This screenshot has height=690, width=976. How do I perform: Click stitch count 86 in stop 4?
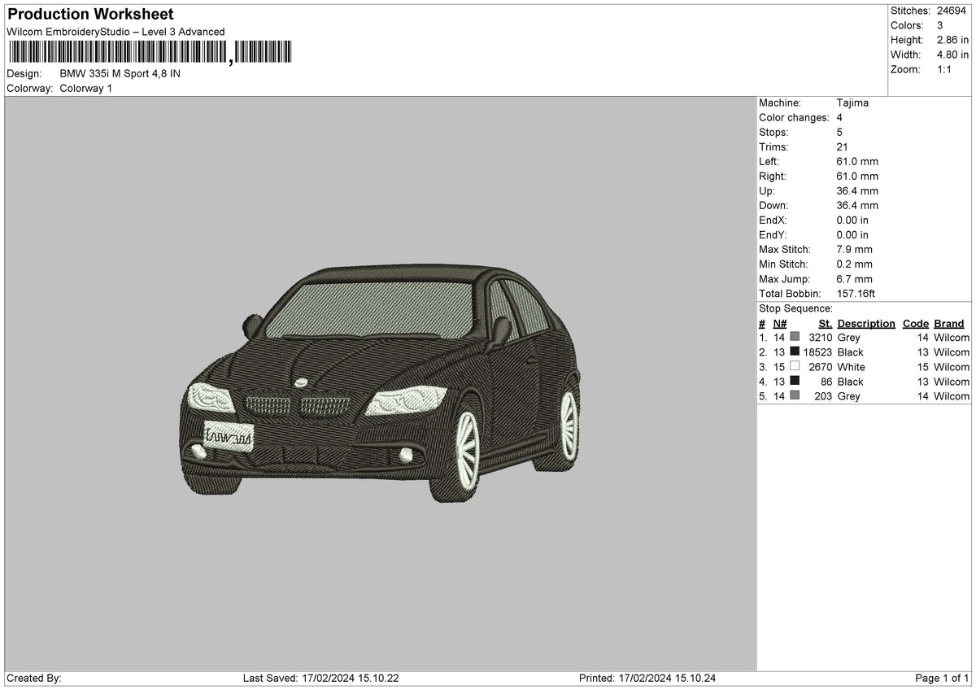826,381
